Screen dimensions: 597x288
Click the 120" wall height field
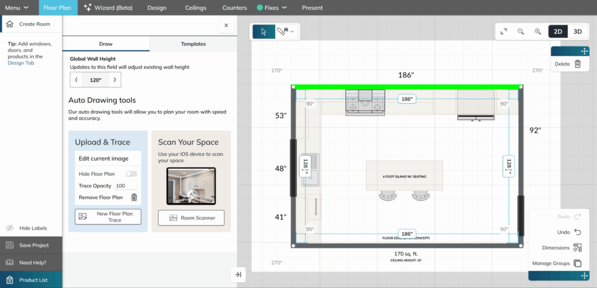coord(96,80)
